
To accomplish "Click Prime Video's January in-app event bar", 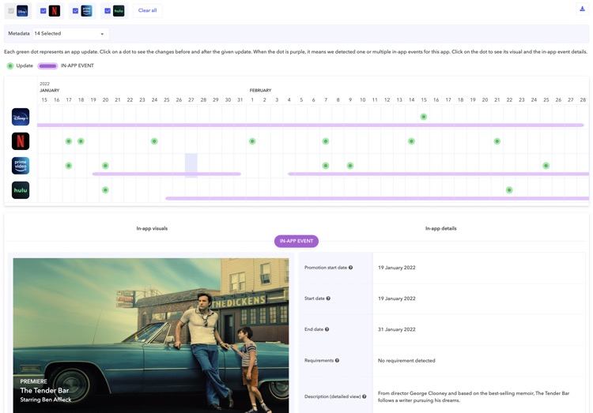I will point(167,174).
